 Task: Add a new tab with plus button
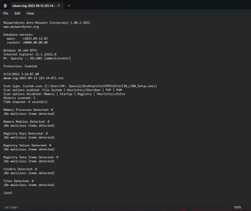click(x=69, y=6)
